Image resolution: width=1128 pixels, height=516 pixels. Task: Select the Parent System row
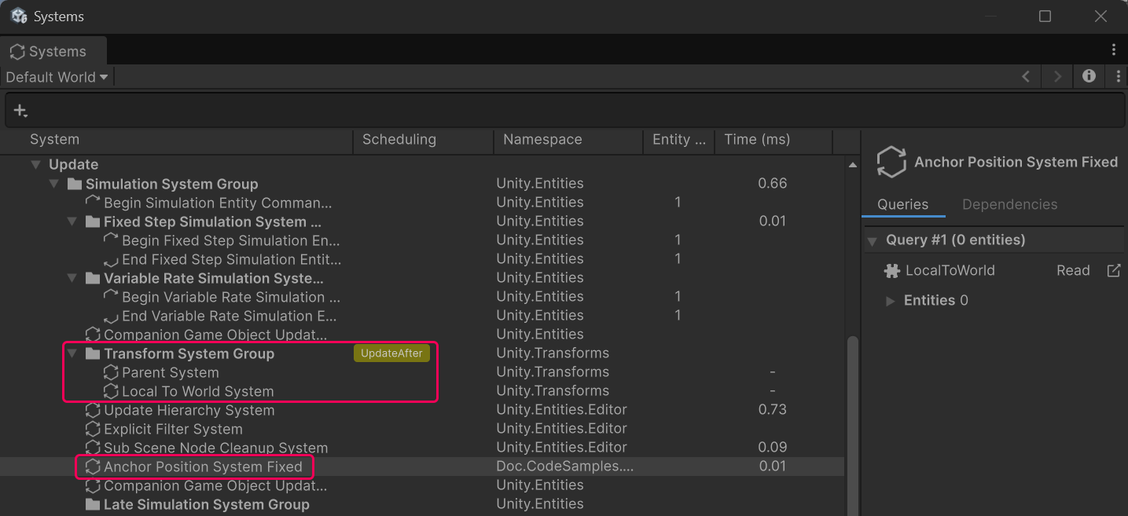point(422,372)
